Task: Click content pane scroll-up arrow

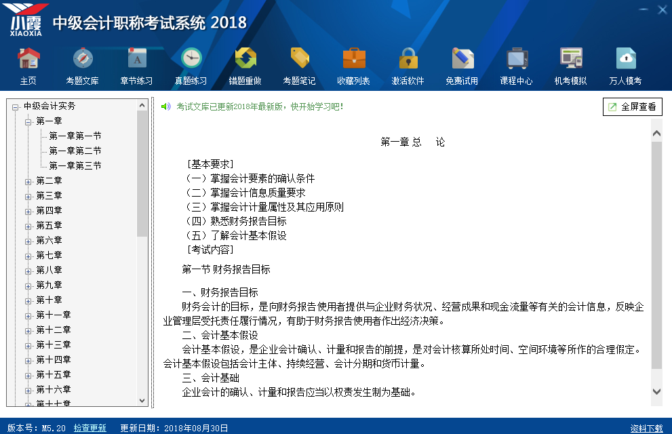Action: [656, 134]
